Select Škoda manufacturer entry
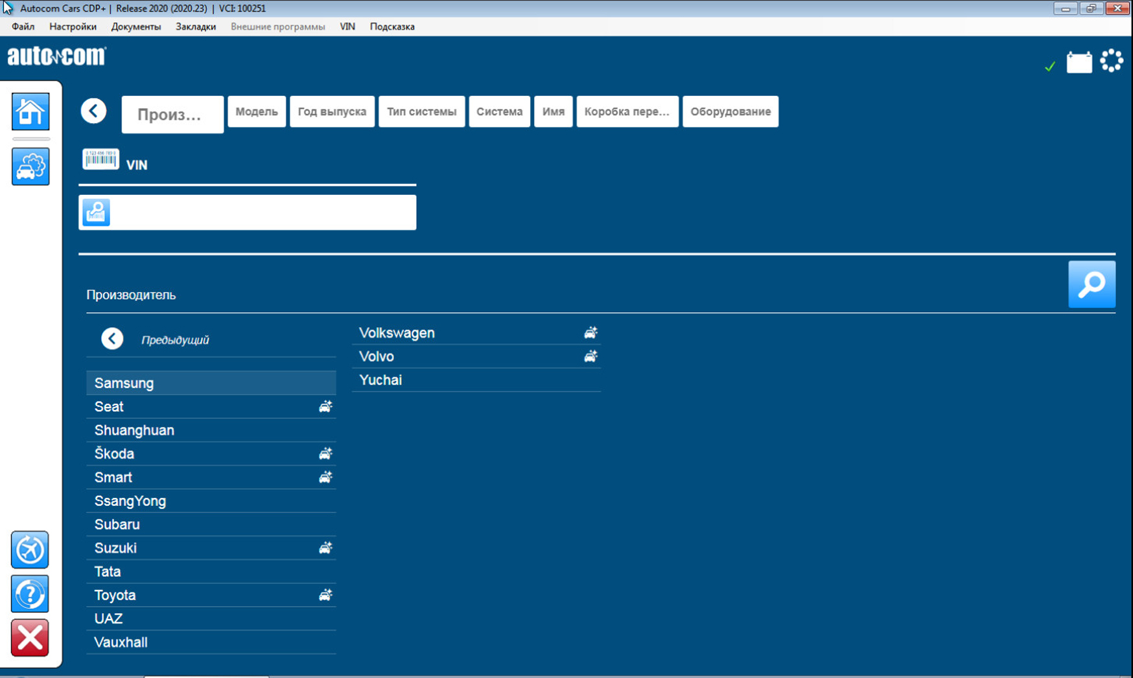Screen dimensions: 1133x678 pyautogui.click(x=115, y=454)
